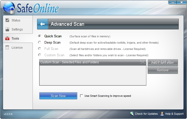Click the Add File/Folder button
The image size is (187, 119).
point(163,63)
